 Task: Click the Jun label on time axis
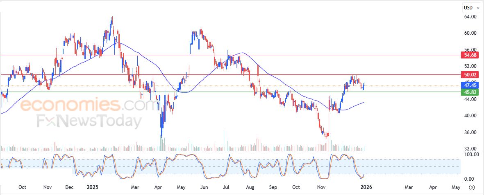(204, 187)
